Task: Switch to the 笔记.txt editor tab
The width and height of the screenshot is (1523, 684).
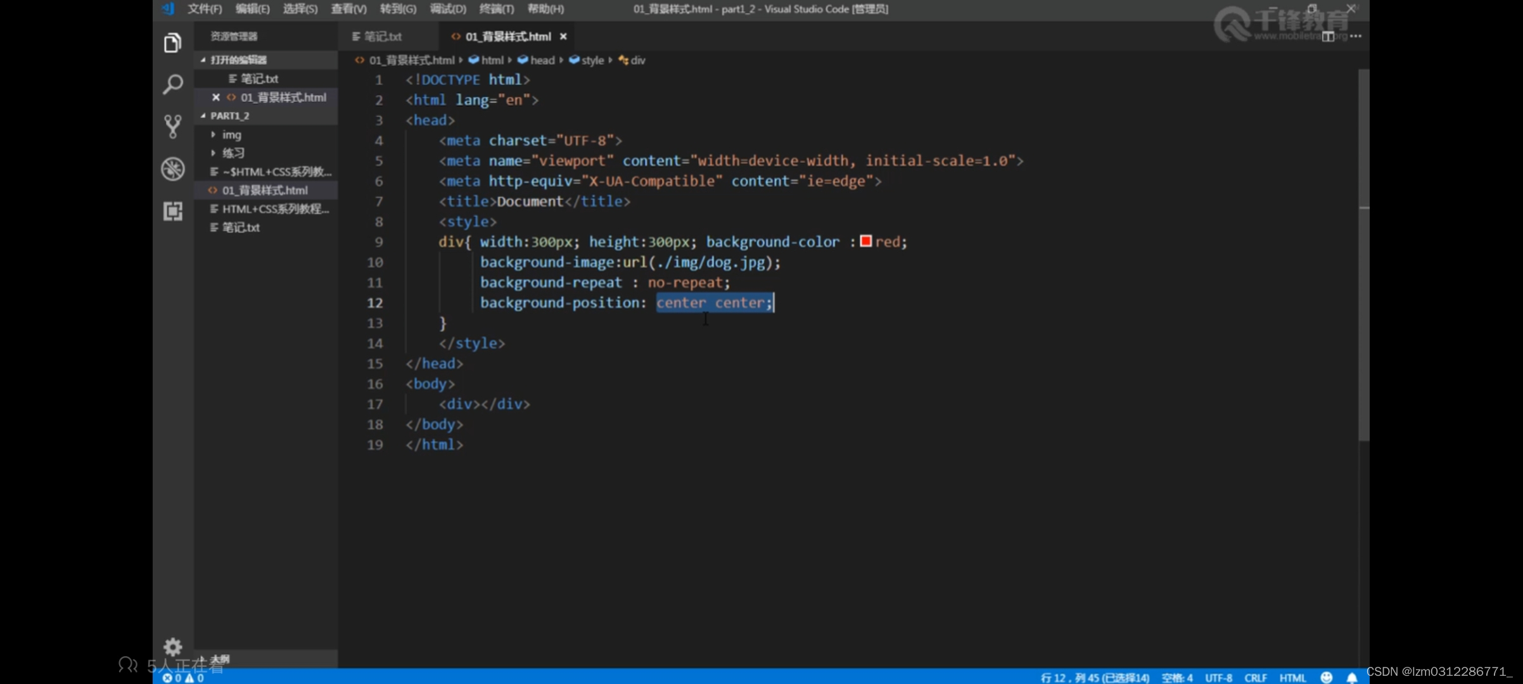Action: [x=383, y=37]
